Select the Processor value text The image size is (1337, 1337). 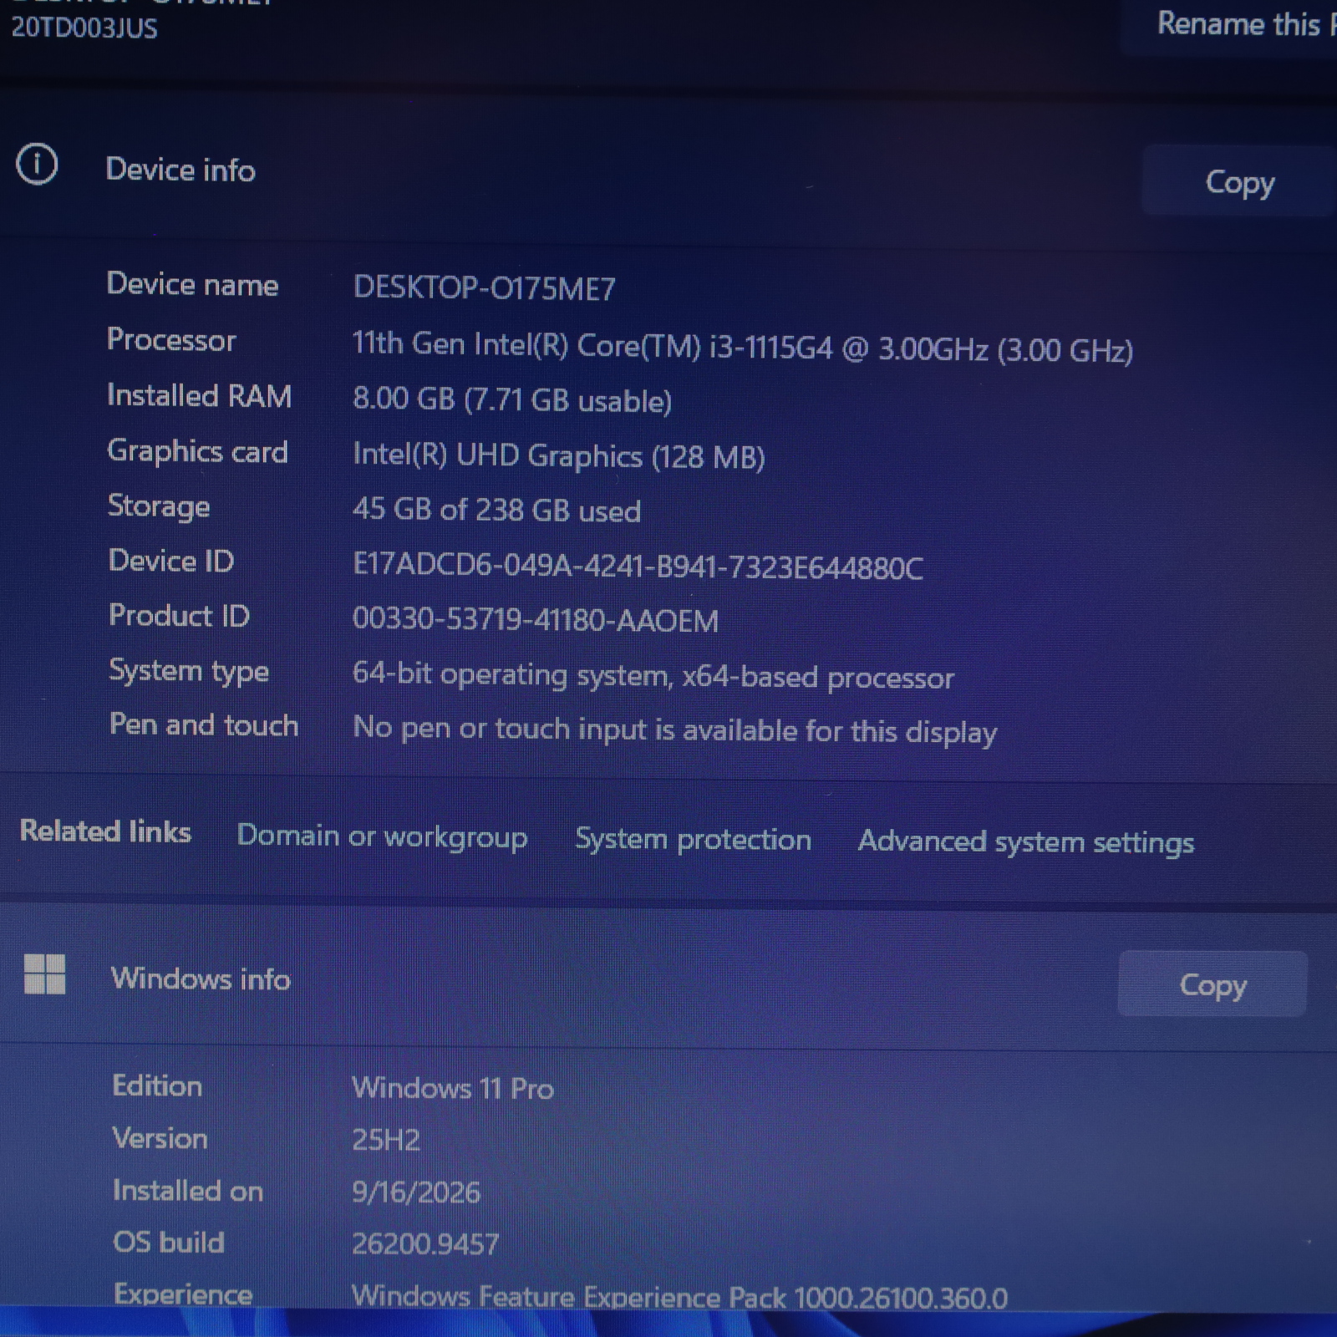[742, 347]
